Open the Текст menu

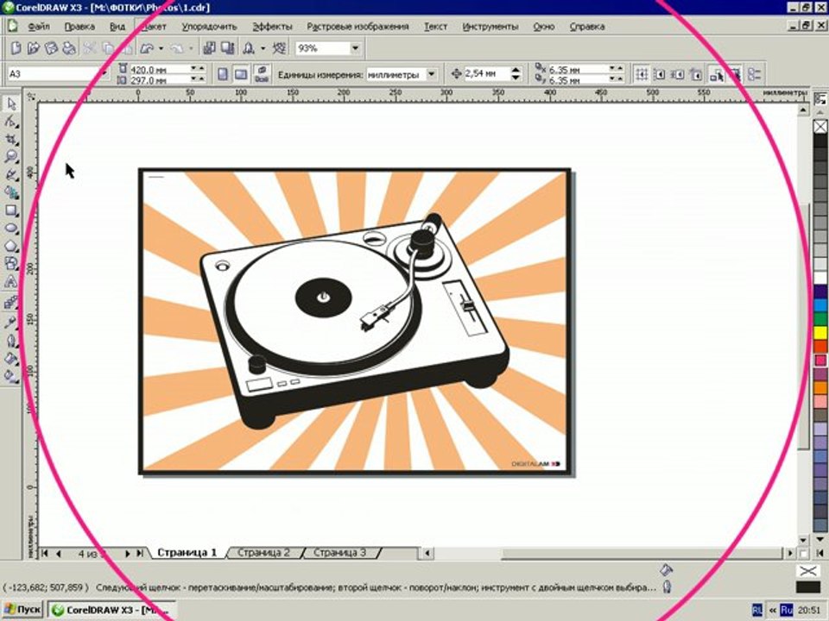(435, 26)
